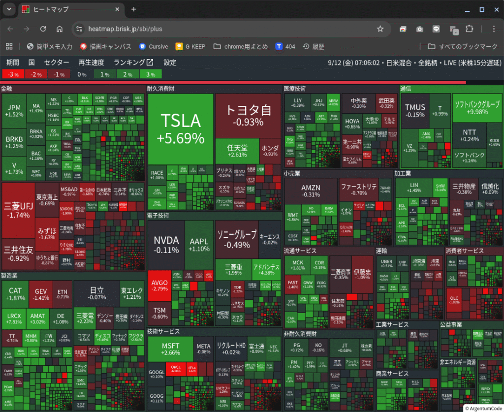Open the セクター menu
The image size is (504, 412).
click(57, 63)
